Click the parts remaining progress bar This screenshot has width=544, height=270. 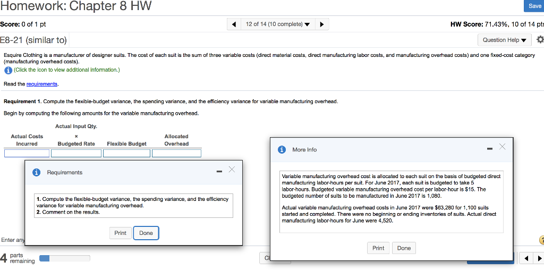(x=65, y=258)
